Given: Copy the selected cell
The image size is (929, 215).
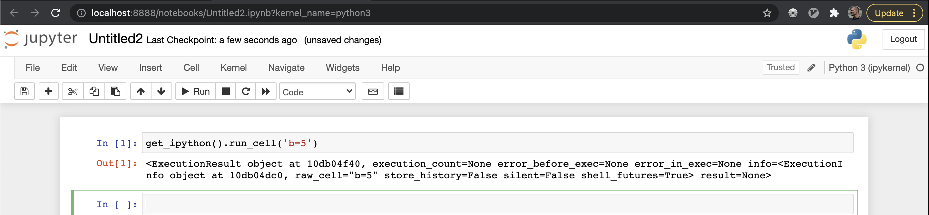Looking at the screenshot, I should coord(94,91).
